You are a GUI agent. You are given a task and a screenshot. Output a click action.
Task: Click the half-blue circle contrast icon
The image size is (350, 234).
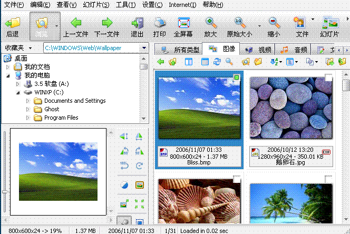(124, 185)
